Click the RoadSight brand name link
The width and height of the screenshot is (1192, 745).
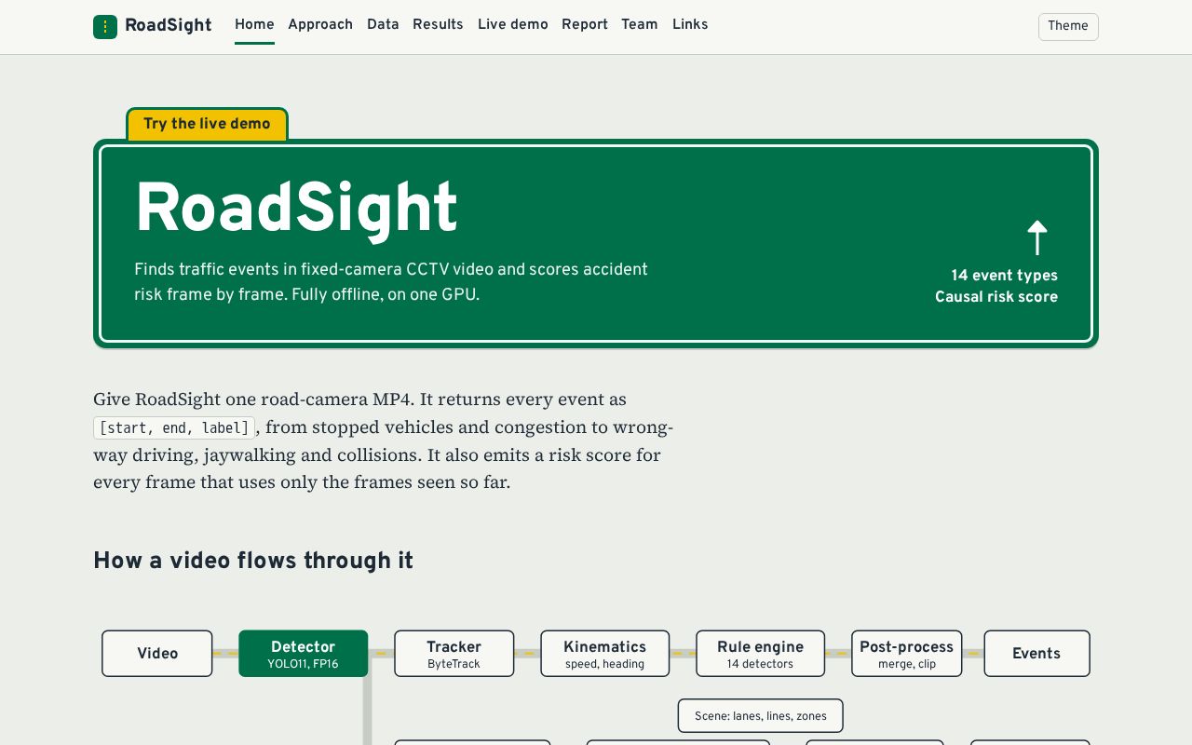click(x=169, y=26)
